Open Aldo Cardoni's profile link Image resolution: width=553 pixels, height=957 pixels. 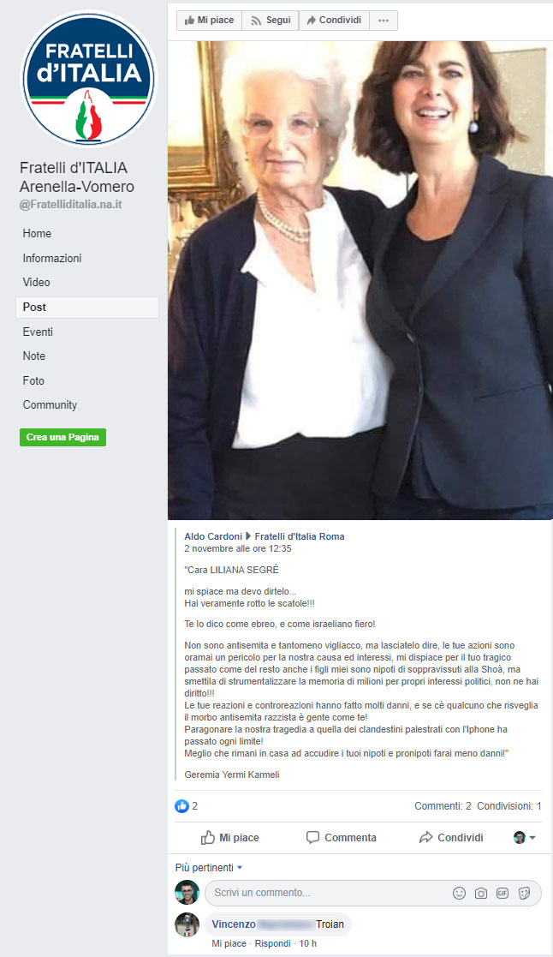pos(213,536)
